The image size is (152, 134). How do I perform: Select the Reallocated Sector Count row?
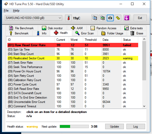(73, 58)
